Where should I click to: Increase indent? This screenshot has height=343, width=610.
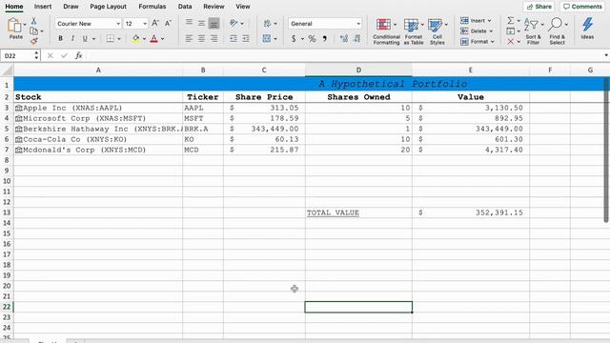pyautogui.click(x=246, y=38)
